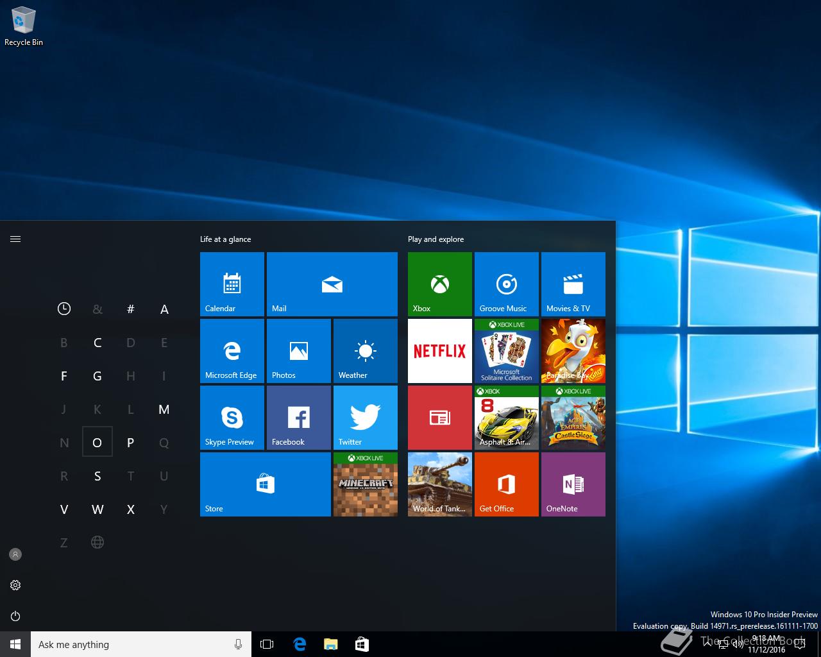Launch Microsoft Edge tile

coord(232,351)
